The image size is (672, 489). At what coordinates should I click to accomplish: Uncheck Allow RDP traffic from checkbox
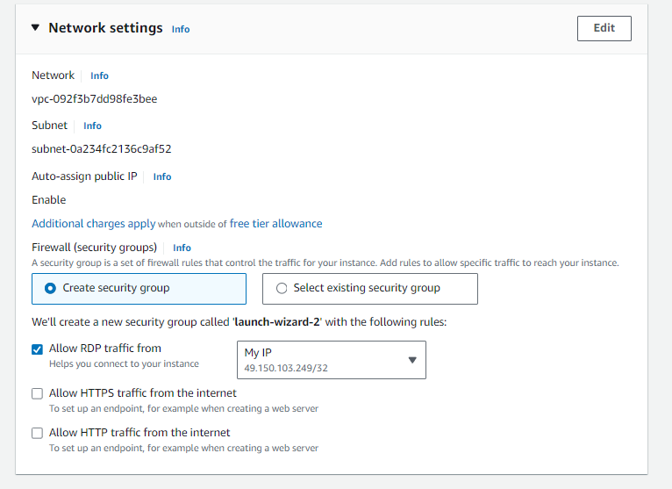pyautogui.click(x=38, y=349)
